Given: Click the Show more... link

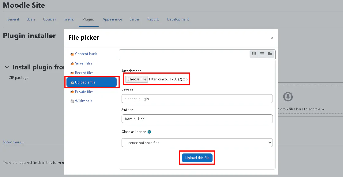Looking at the screenshot, I should tap(13, 142).
